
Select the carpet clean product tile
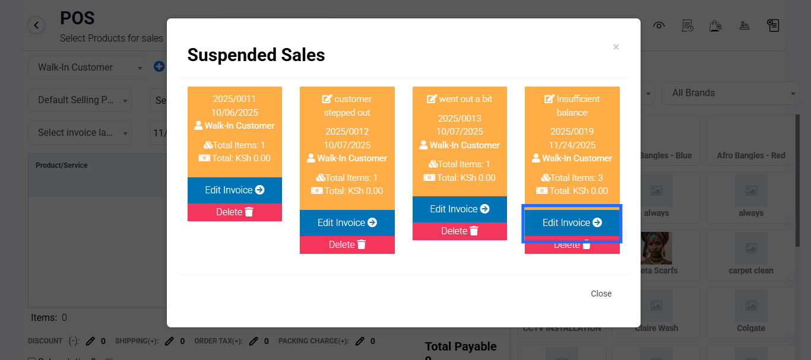(751, 254)
